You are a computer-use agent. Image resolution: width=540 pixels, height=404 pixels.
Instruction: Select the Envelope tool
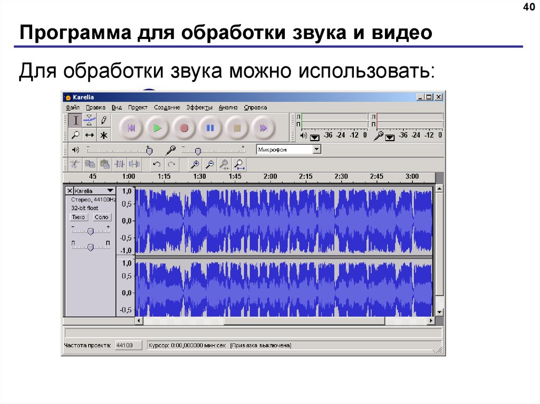point(90,120)
